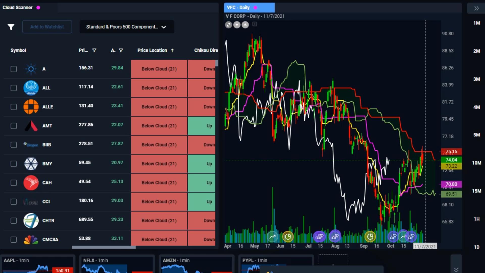Sort by the Price Location column header
The height and width of the screenshot is (273, 485).
click(156, 50)
